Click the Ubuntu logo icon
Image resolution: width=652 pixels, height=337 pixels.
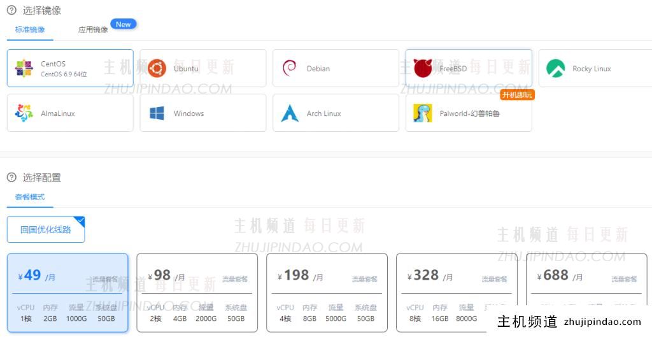(x=157, y=68)
